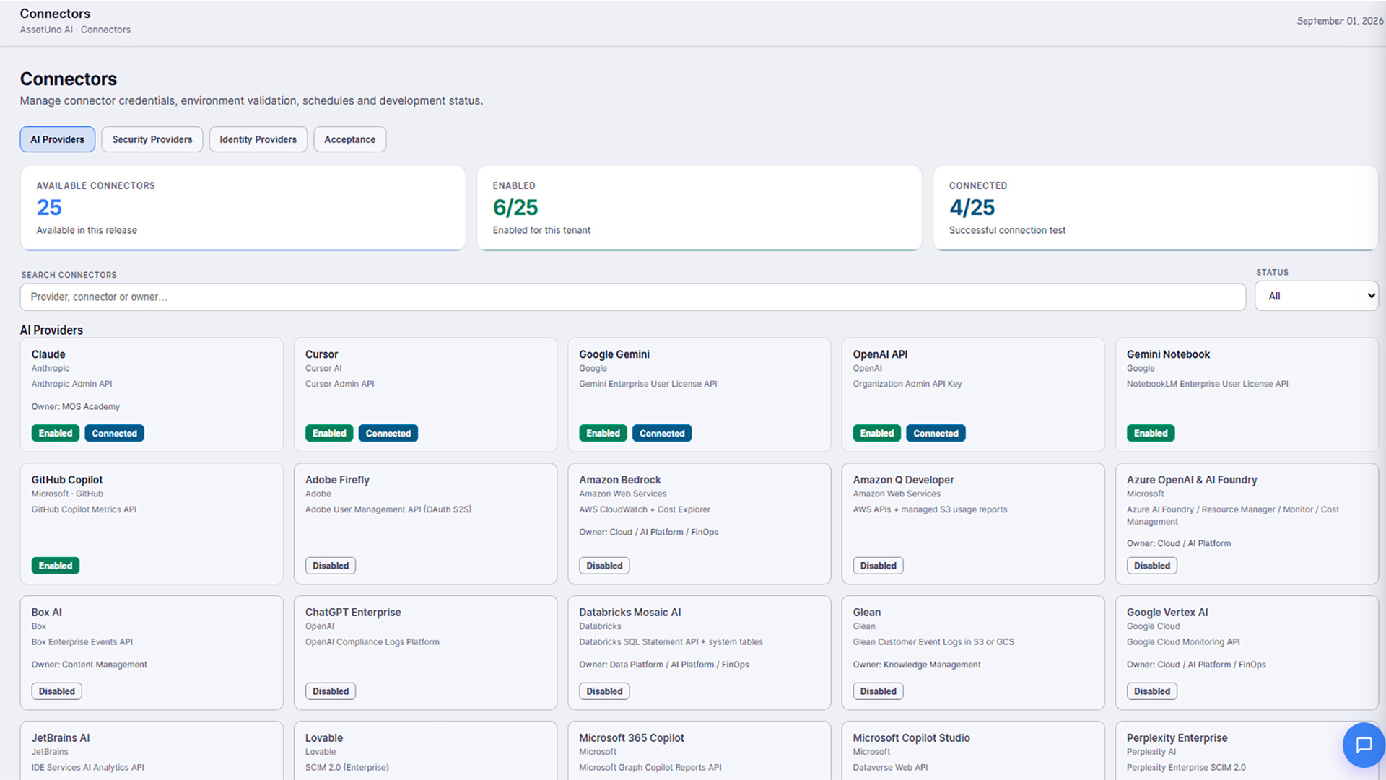The height and width of the screenshot is (780, 1386).
Task: Click the Enabled badge on Claude card
Action: [x=56, y=433]
